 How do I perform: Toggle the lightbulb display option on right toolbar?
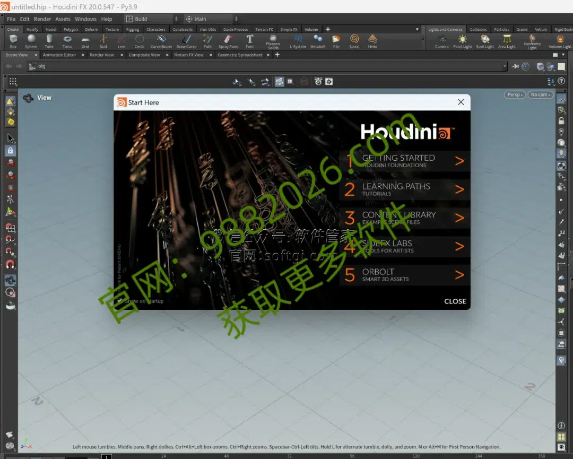coord(561,153)
